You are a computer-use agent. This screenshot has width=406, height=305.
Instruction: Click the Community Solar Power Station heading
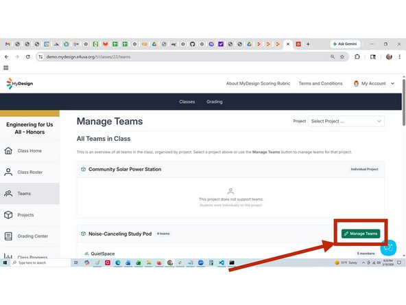(125, 169)
